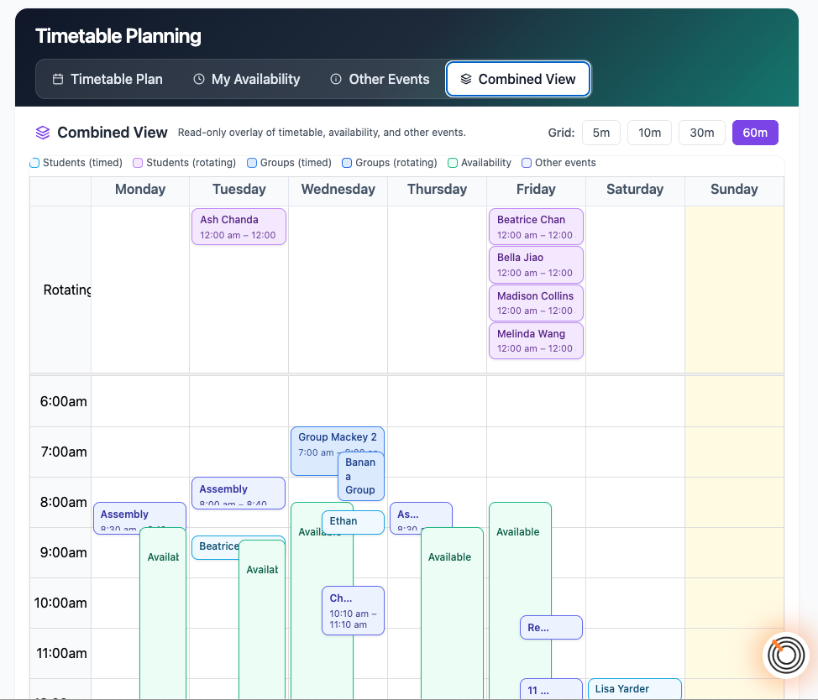Select the Re... event on Friday
This screenshot has height=700, width=818.
[551, 628]
